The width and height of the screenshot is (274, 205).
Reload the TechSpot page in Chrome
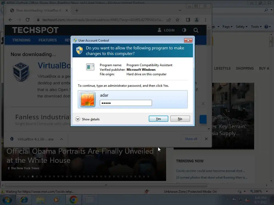pyautogui.click(x=28, y=20)
